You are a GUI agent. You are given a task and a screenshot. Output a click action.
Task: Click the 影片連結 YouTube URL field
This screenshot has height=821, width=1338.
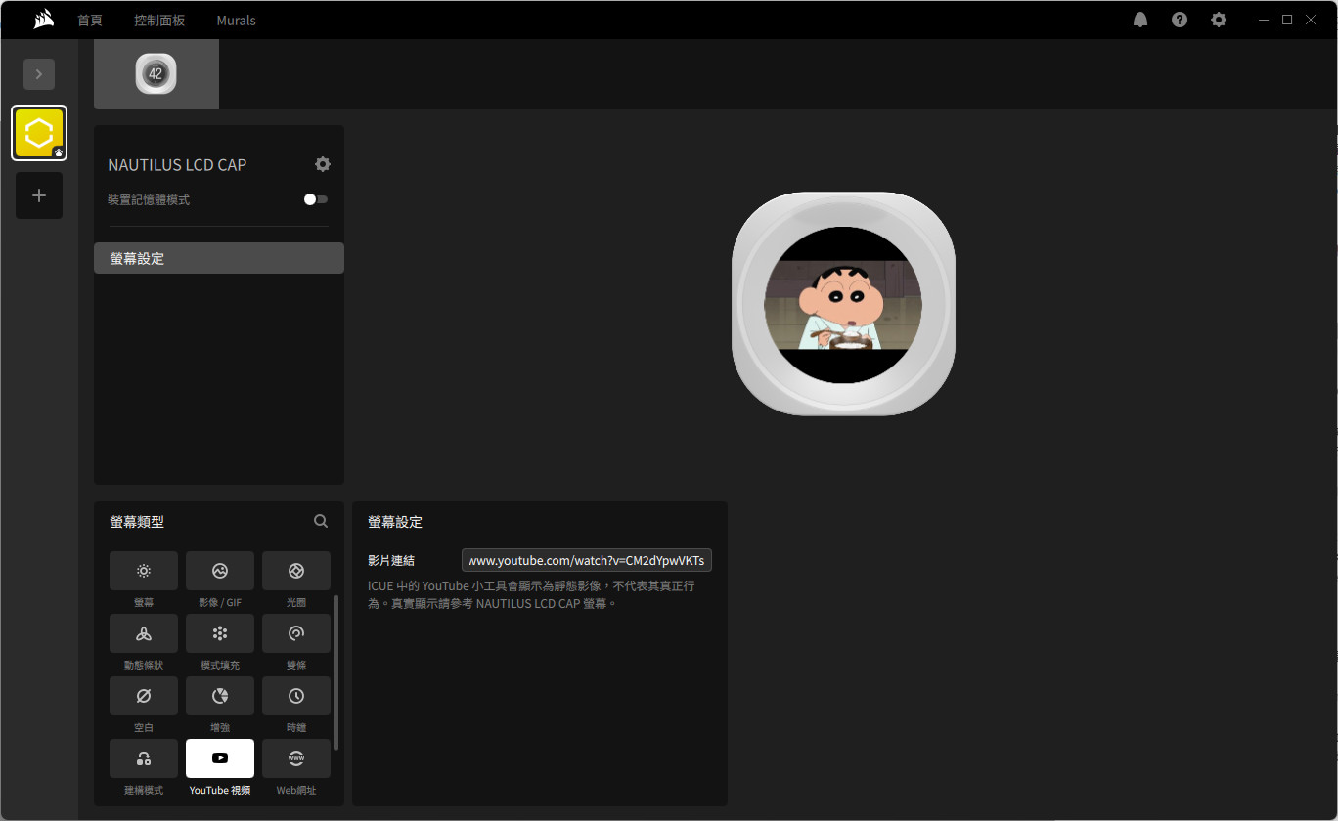587,560
